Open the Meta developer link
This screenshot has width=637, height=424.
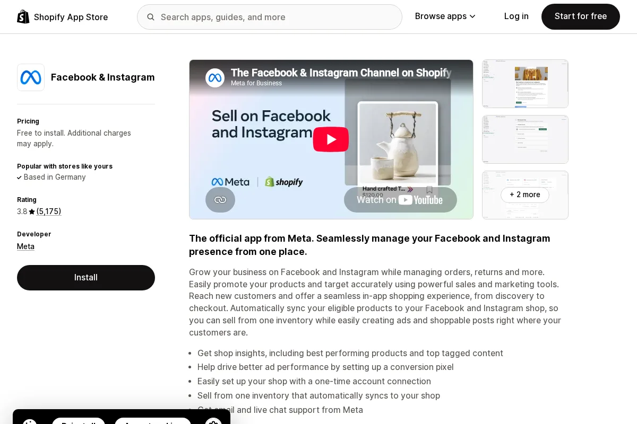point(25,246)
